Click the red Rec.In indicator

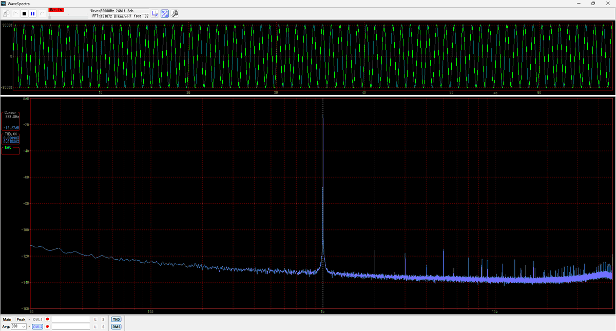tap(56, 10)
